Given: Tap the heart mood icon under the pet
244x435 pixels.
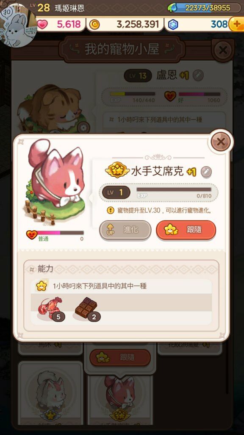Looking at the screenshot, I should pos(31,234).
